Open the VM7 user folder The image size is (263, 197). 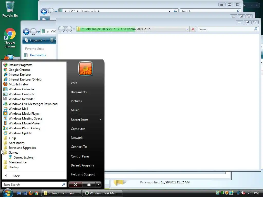click(x=74, y=83)
